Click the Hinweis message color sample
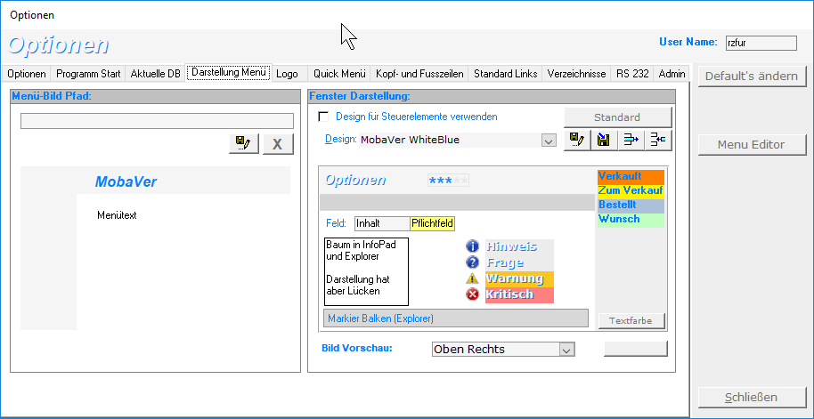Screen dimensions: 814x419 click(519, 246)
